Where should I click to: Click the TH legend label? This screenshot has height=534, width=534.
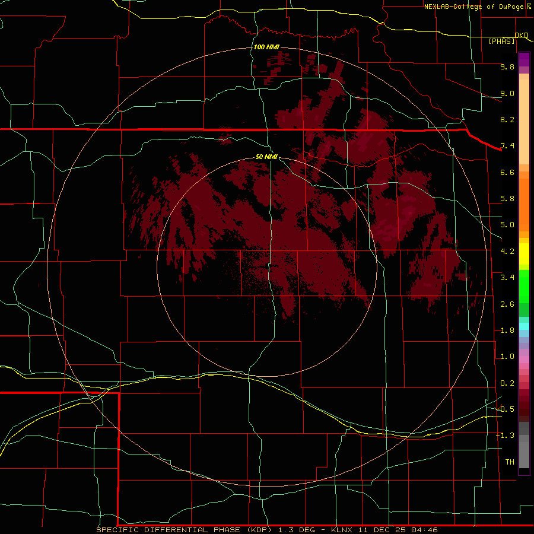(x=510, y=462)
